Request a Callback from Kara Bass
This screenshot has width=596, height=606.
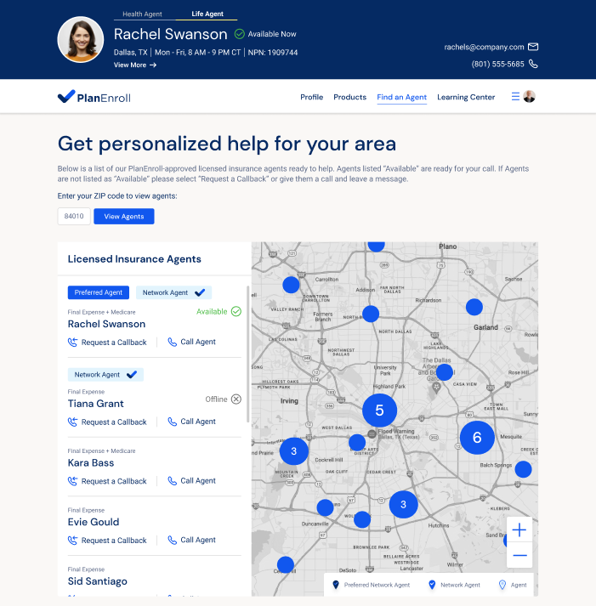114,481
